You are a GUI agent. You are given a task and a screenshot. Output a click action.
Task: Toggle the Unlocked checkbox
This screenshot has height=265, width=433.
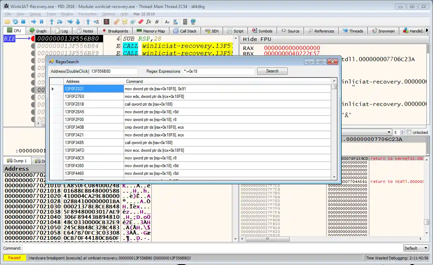coord(409,132)
